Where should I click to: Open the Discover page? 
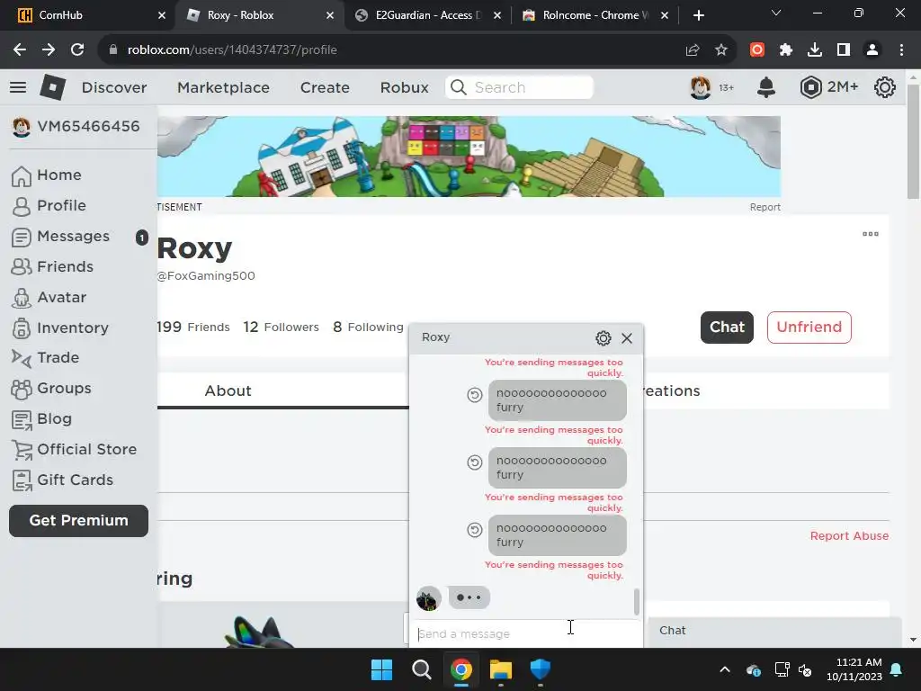point(114,87)
